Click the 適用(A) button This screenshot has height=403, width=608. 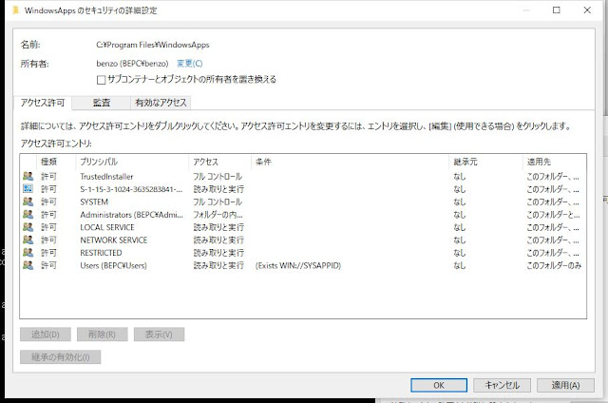click(565, 385)
